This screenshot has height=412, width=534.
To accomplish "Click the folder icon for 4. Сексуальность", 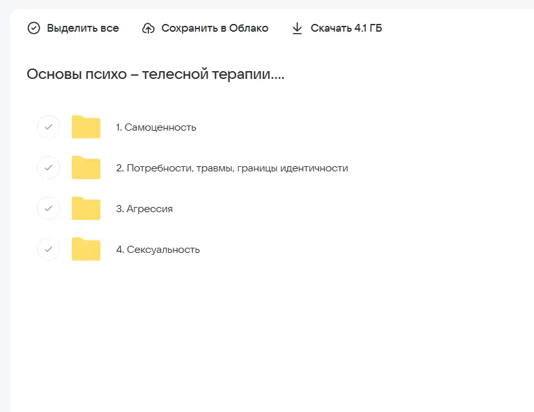I will [86, 250].
